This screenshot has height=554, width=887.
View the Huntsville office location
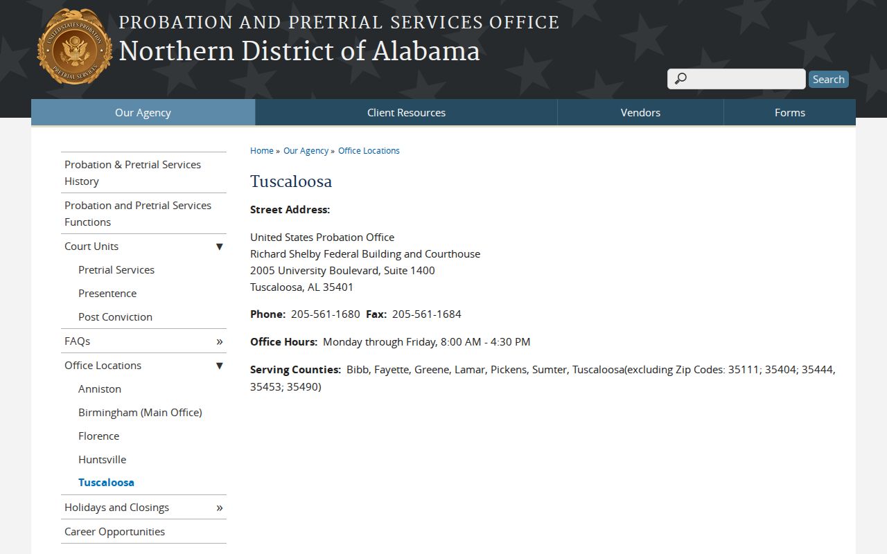point(102,460)
